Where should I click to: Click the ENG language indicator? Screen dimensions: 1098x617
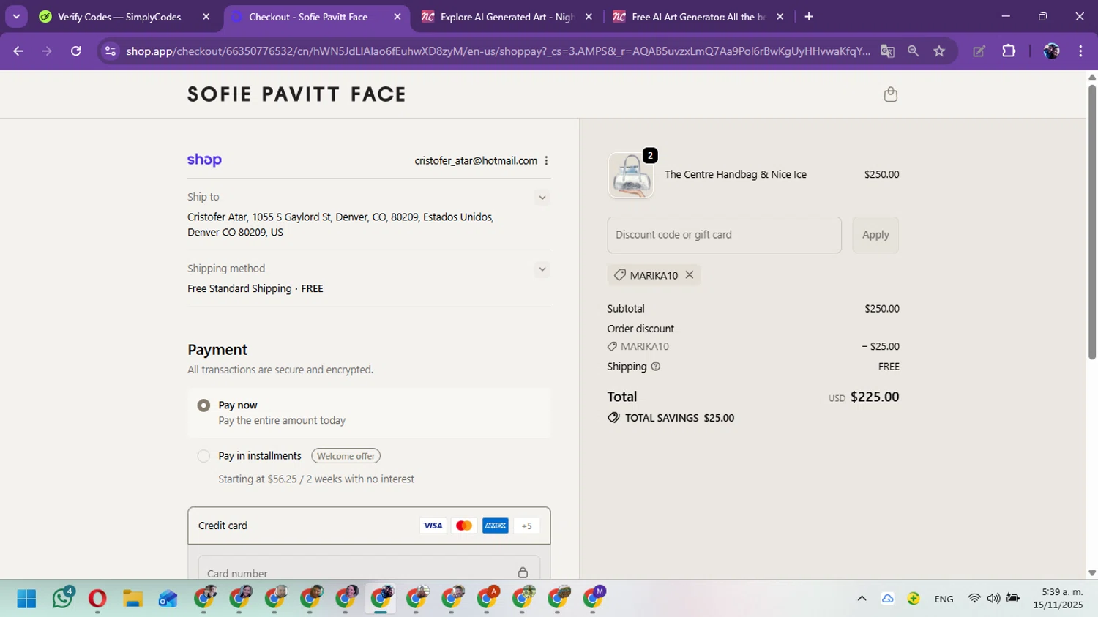(x=944, y=599)
